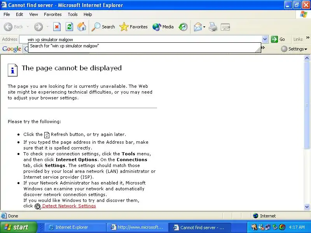Open the View menu
The height and width of the screenshot is (233, 311).
click(33, 14)
